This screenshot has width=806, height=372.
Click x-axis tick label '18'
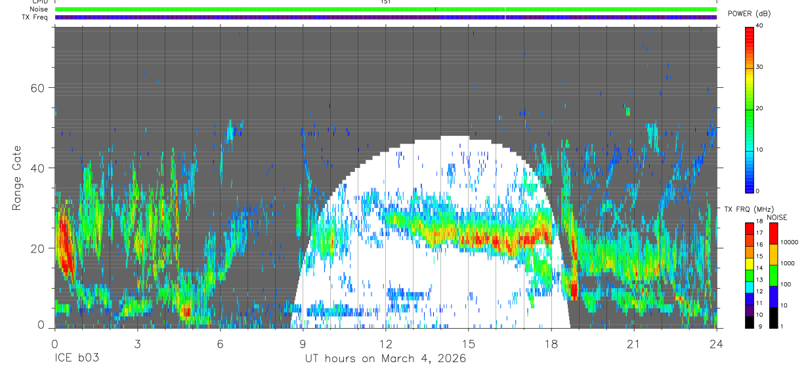(551, 344)
